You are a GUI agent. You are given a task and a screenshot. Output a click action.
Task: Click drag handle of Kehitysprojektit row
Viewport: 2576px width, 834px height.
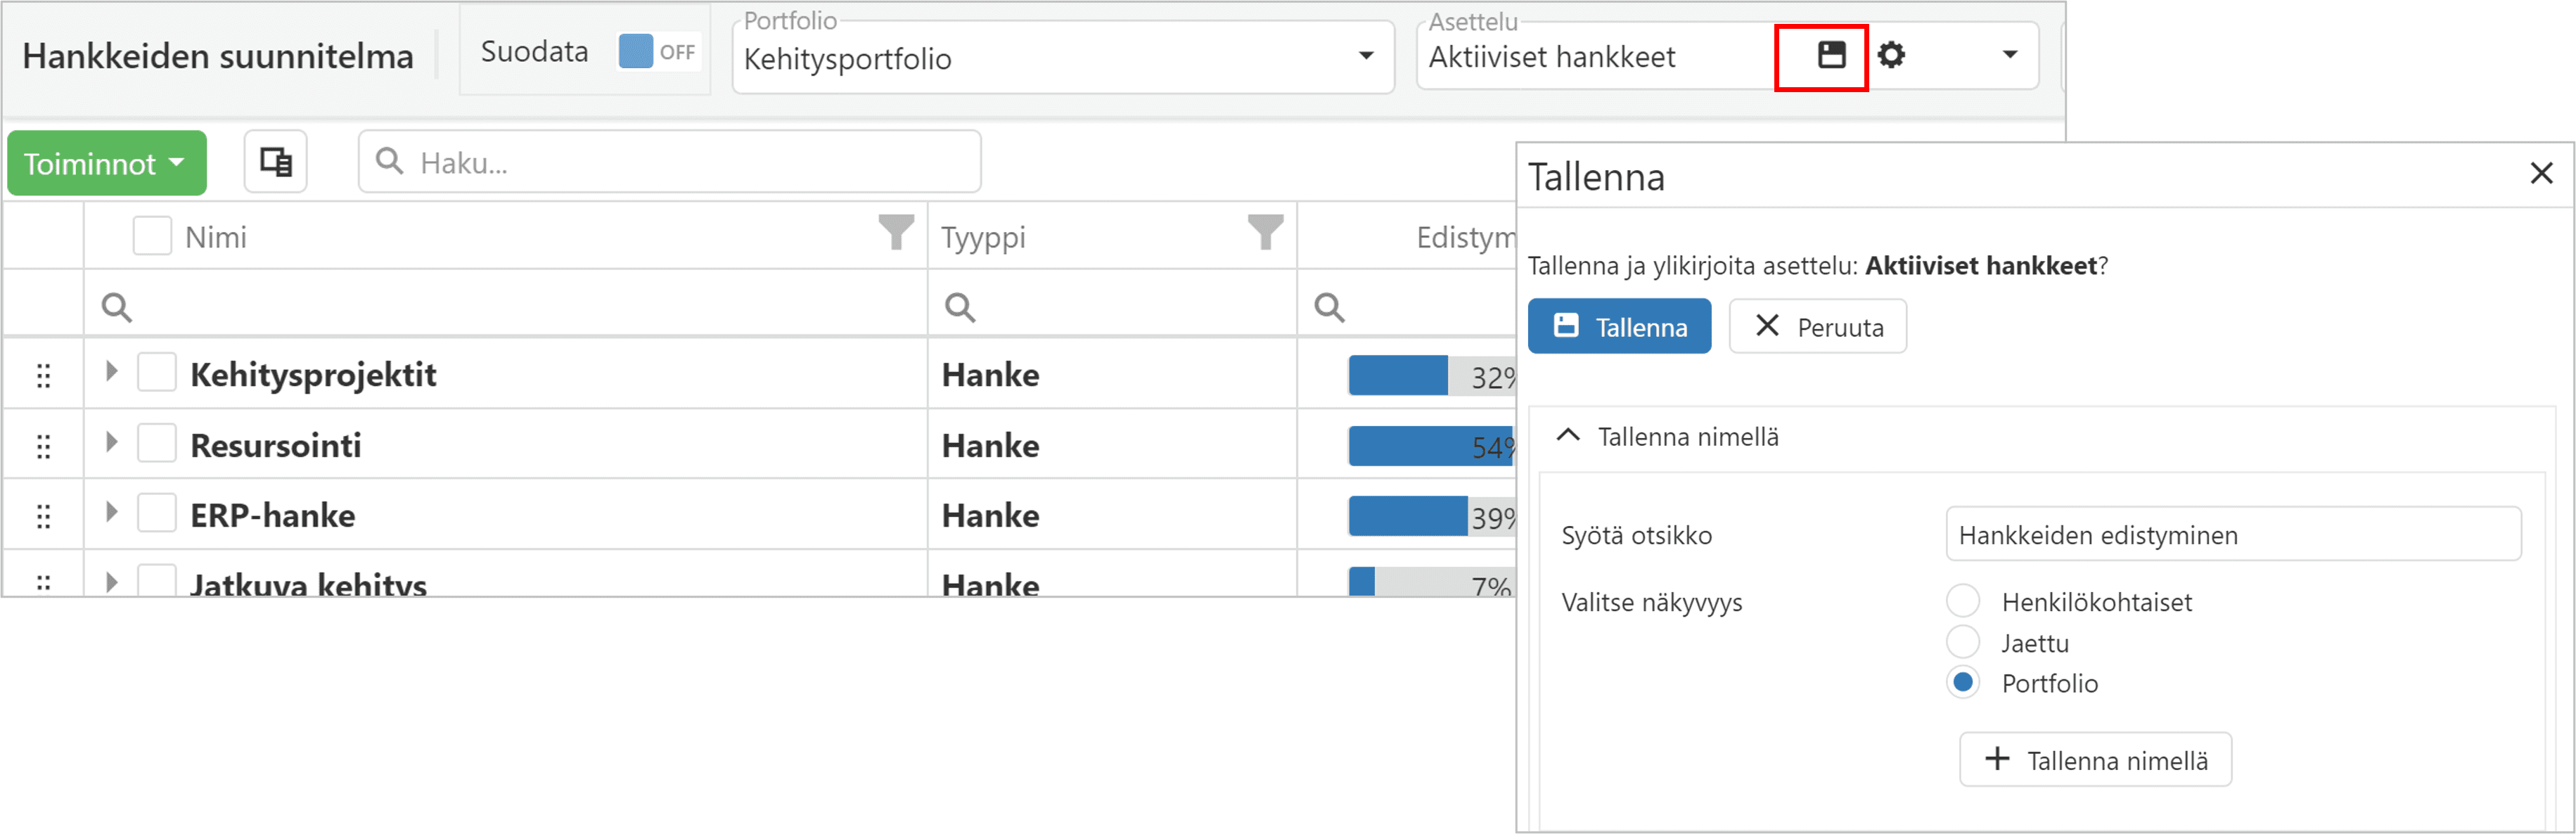43,376
